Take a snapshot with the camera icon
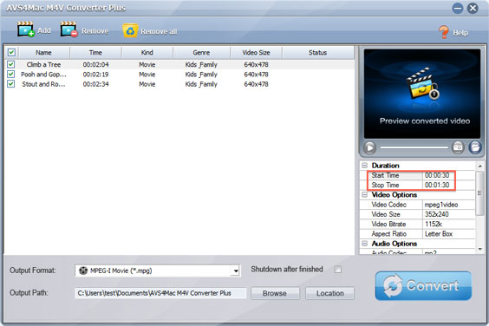489x326 pixels. (x=458, y=147)
